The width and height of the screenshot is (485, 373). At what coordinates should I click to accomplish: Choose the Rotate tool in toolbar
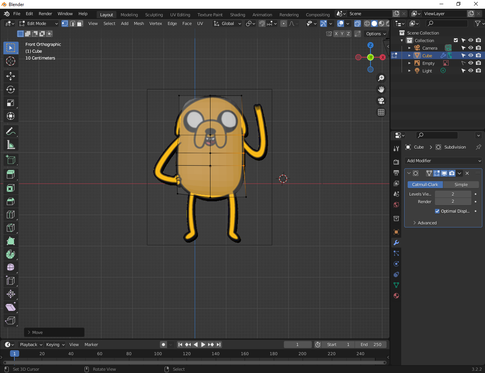11,89
